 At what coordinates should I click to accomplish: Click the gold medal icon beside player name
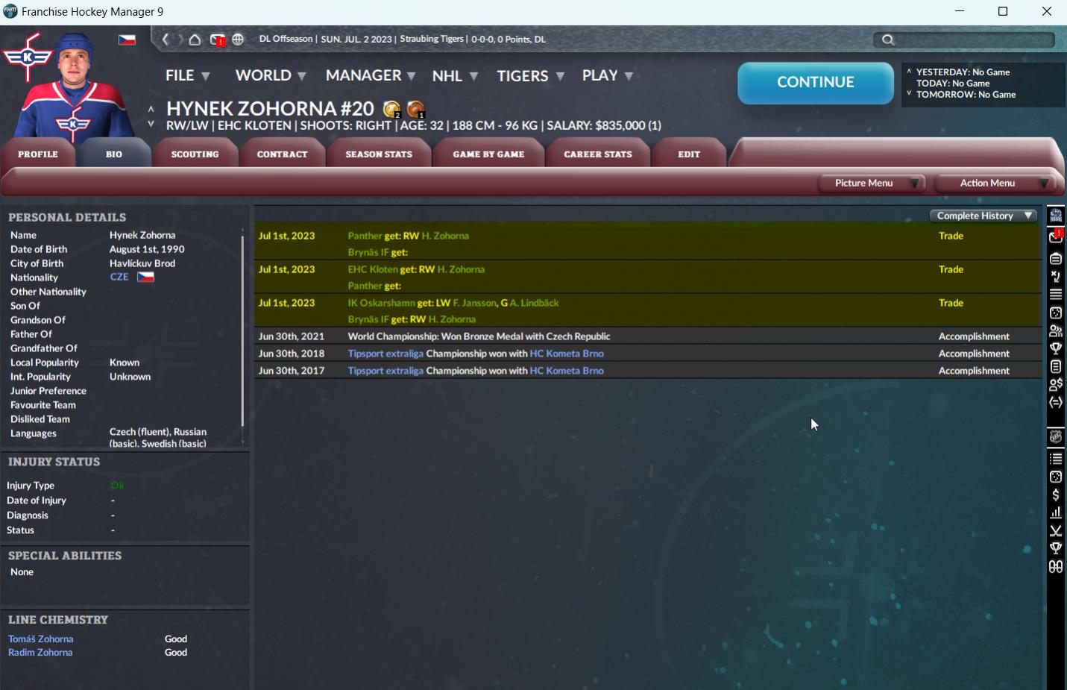[x=392, y=110]
